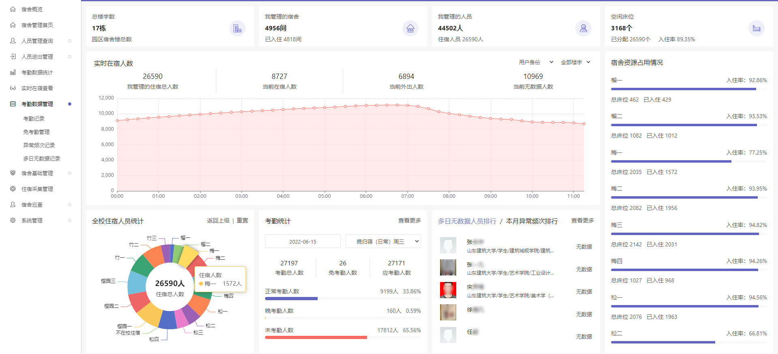This screenshot has width=778, height=354.
Task: Open 多日无数据记录 submenu item
Action: pos(42,159)
